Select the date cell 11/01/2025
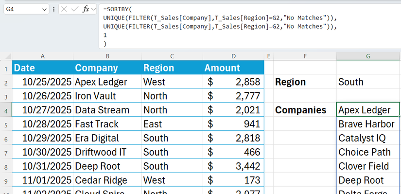The height and width of the screenshot is (194, 401). [42, 180]
